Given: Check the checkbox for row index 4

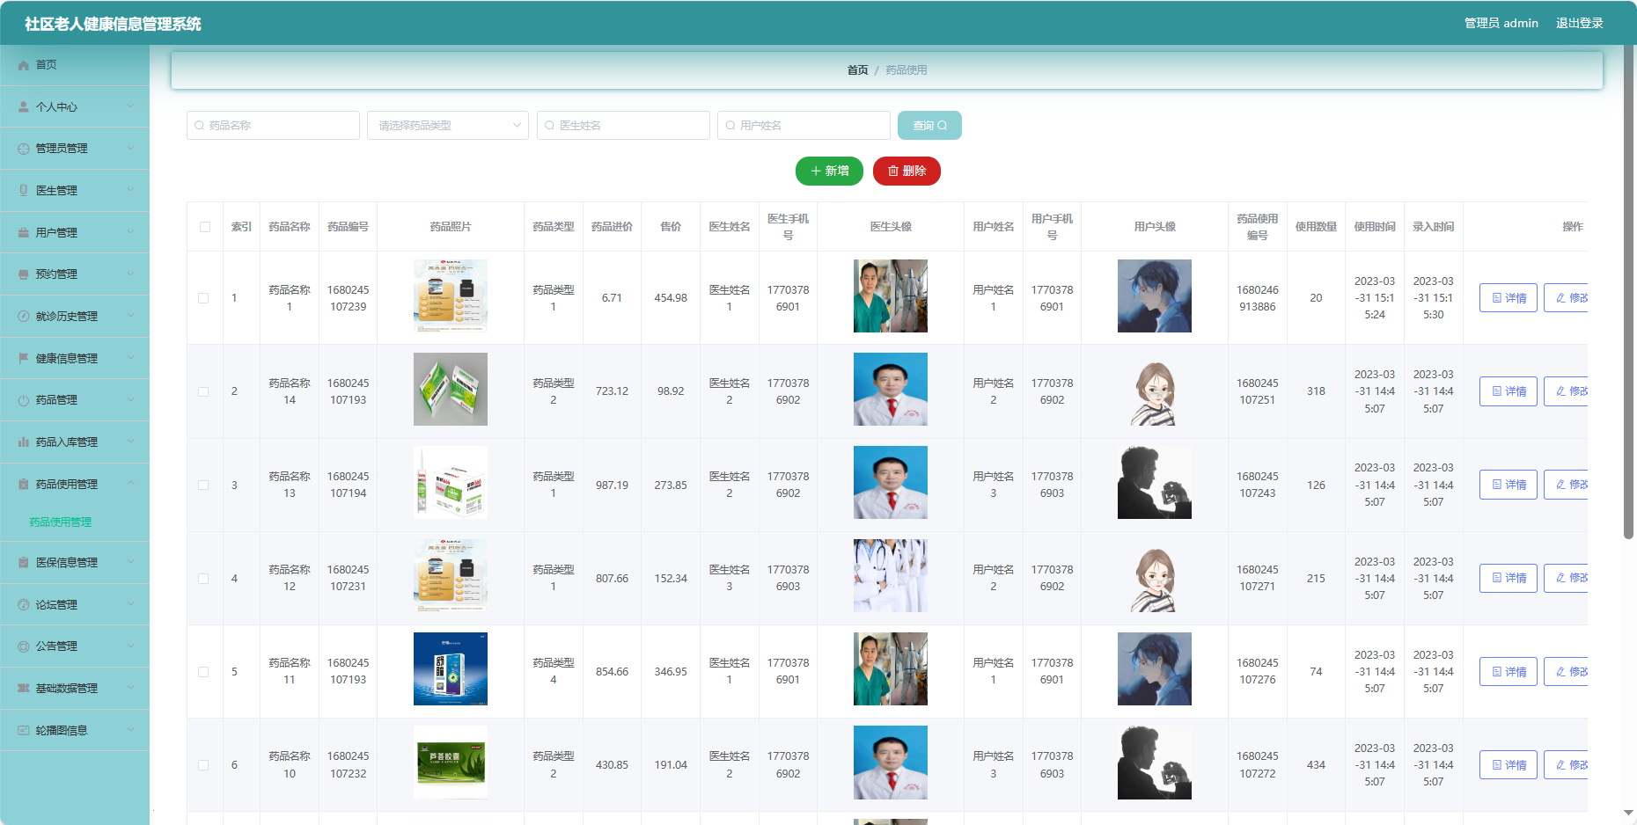Looking at the screenshot, I should [203, 579].
